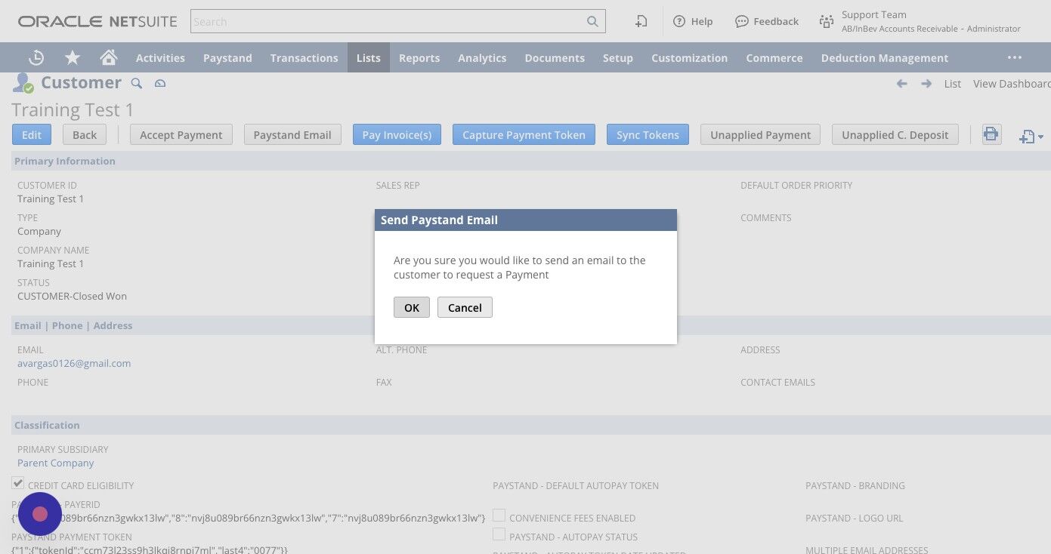
Task: Click the Paystand Payment Token value text
Action: (x=150, y=549)
